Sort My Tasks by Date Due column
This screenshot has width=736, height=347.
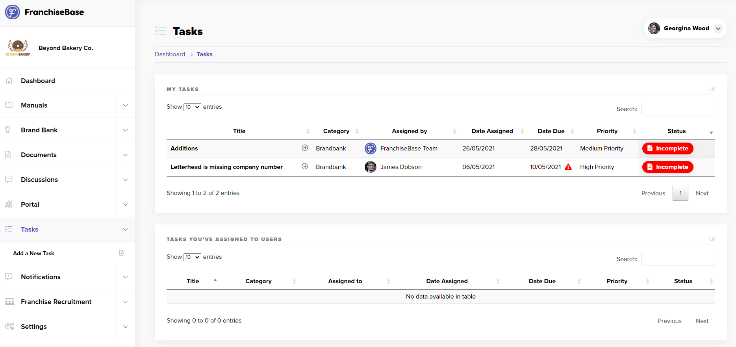point(551,131)
